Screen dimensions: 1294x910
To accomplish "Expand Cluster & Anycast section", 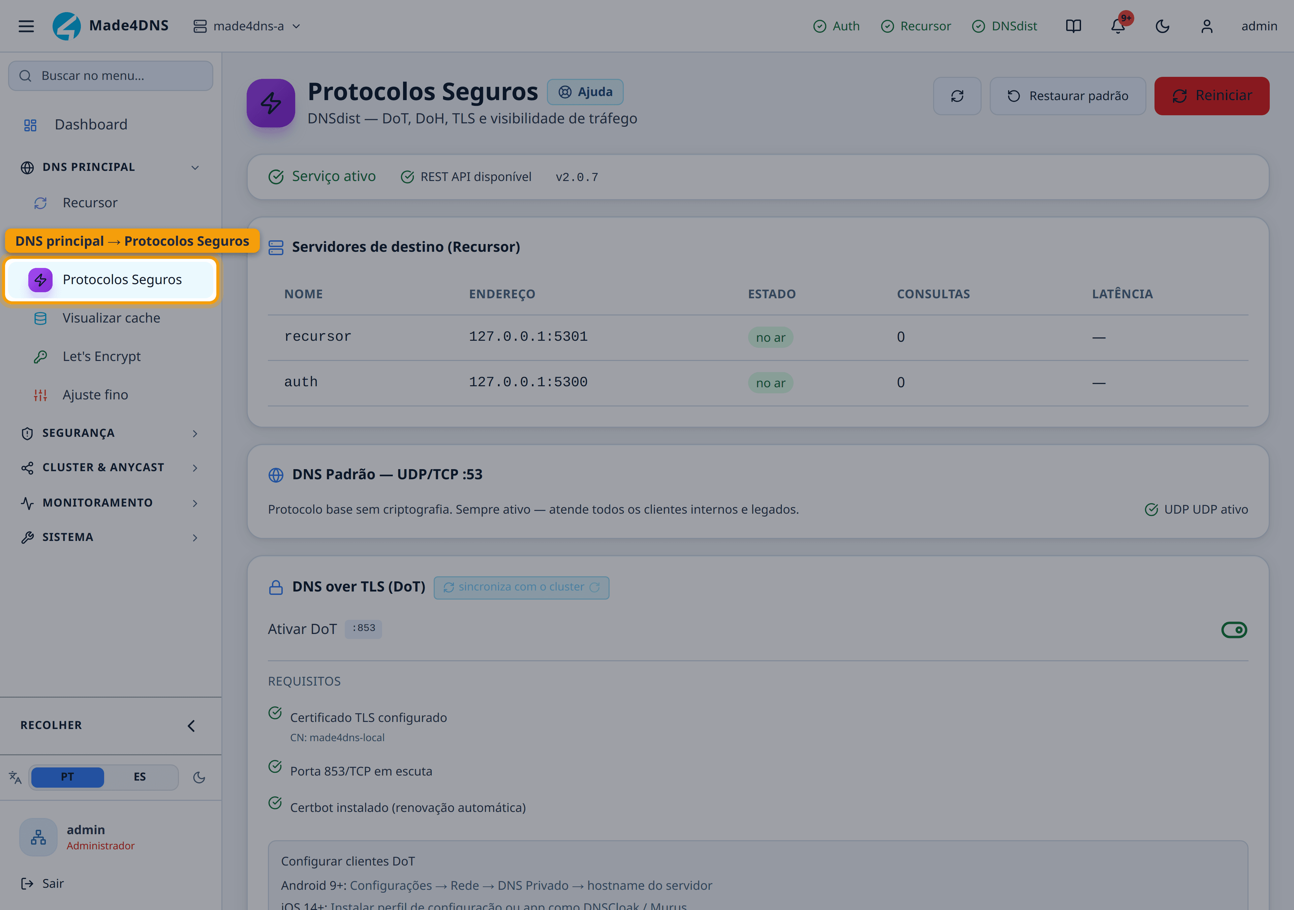I will 111,467.
